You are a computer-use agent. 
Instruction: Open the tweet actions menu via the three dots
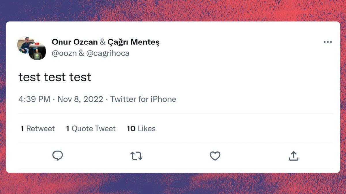point(328,42)
